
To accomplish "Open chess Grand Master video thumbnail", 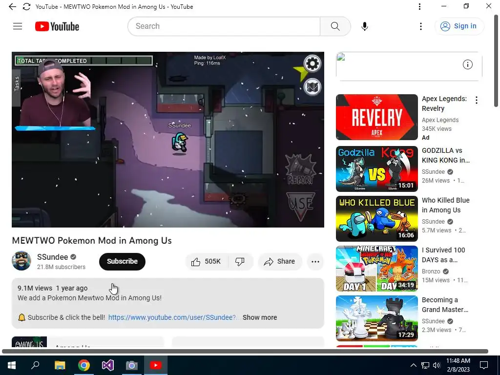I will pyautogui.click(x=376, y=318).
